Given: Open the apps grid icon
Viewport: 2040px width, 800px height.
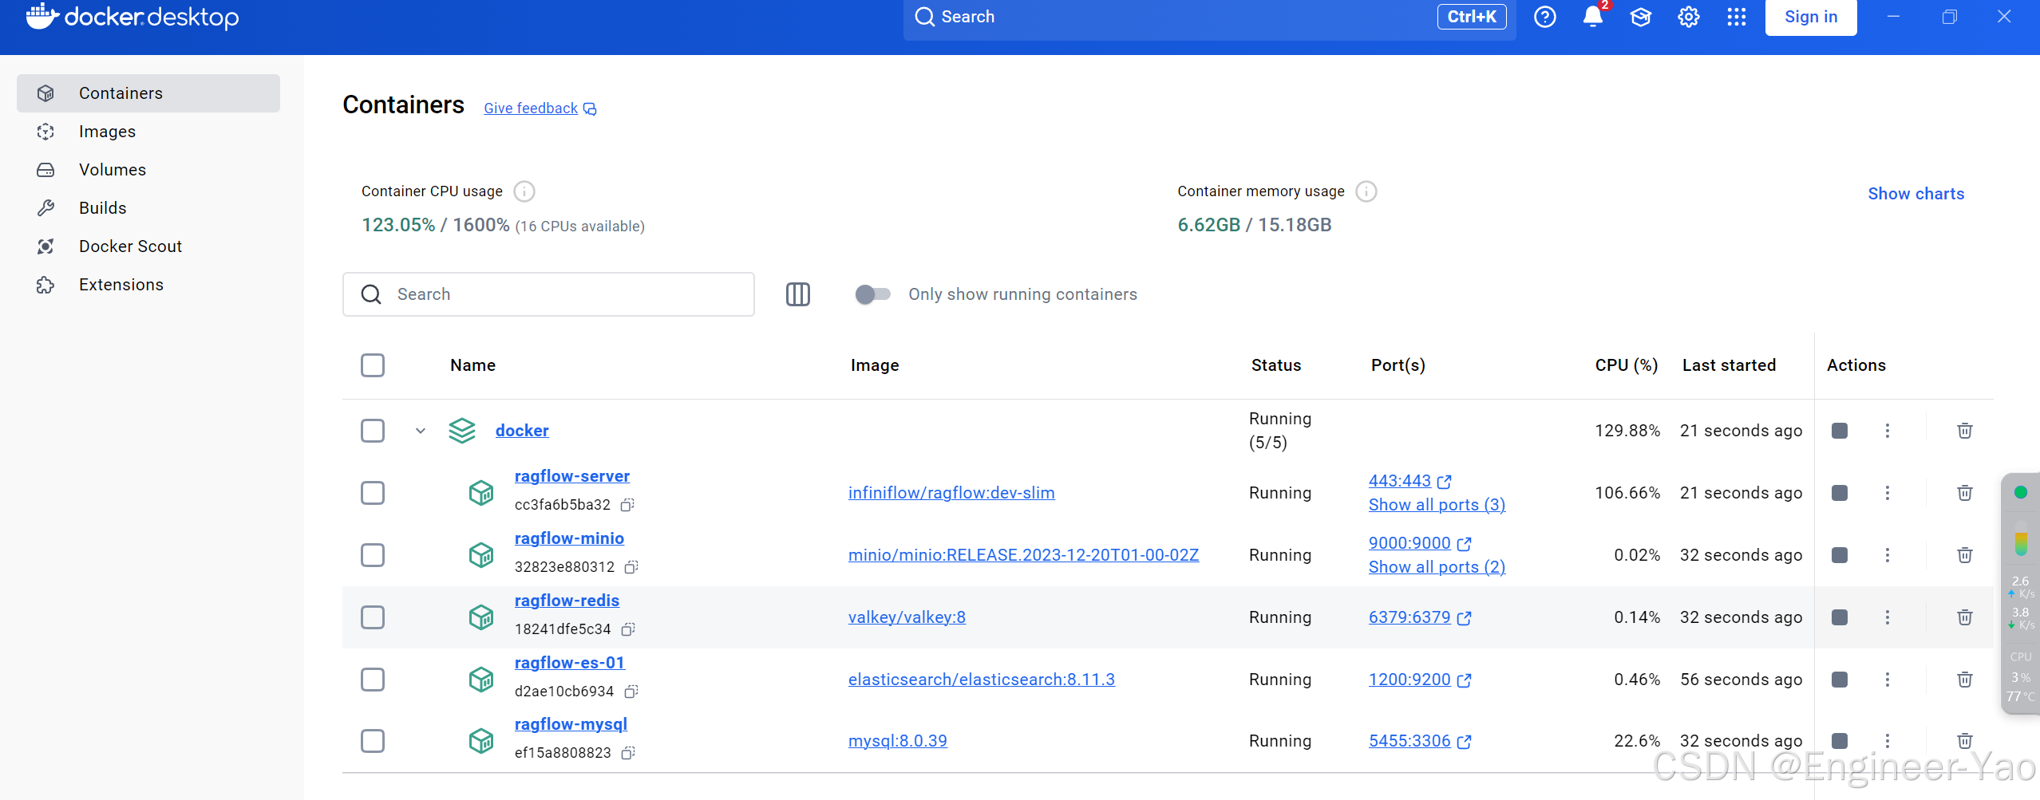Looking at the screenshot, I should pos(1737,17).
